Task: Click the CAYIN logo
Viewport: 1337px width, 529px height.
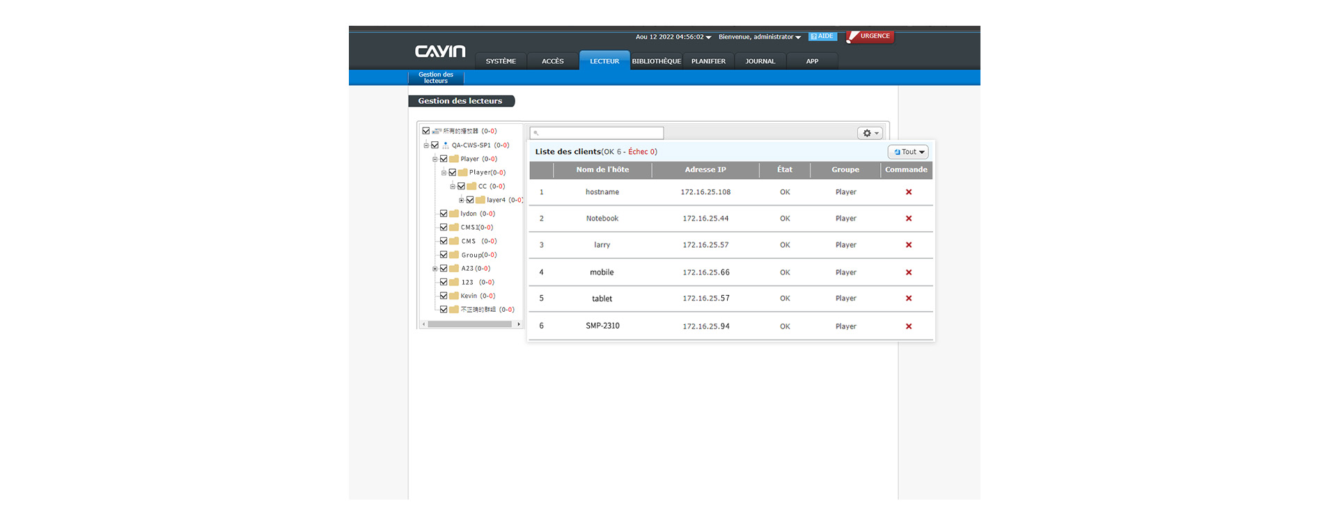Action: pos(440,52)
